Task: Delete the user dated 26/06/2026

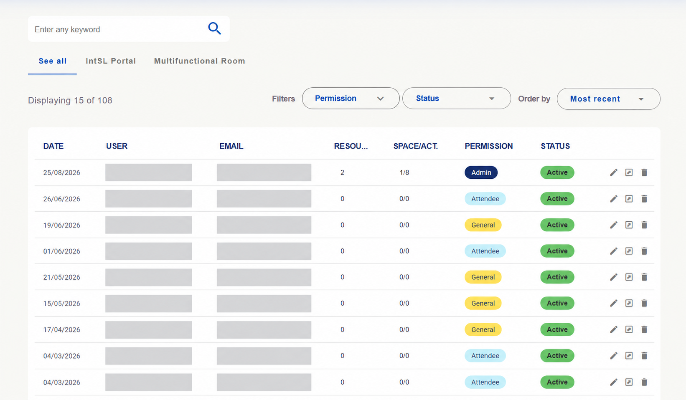Action: [x=644, y=199]
